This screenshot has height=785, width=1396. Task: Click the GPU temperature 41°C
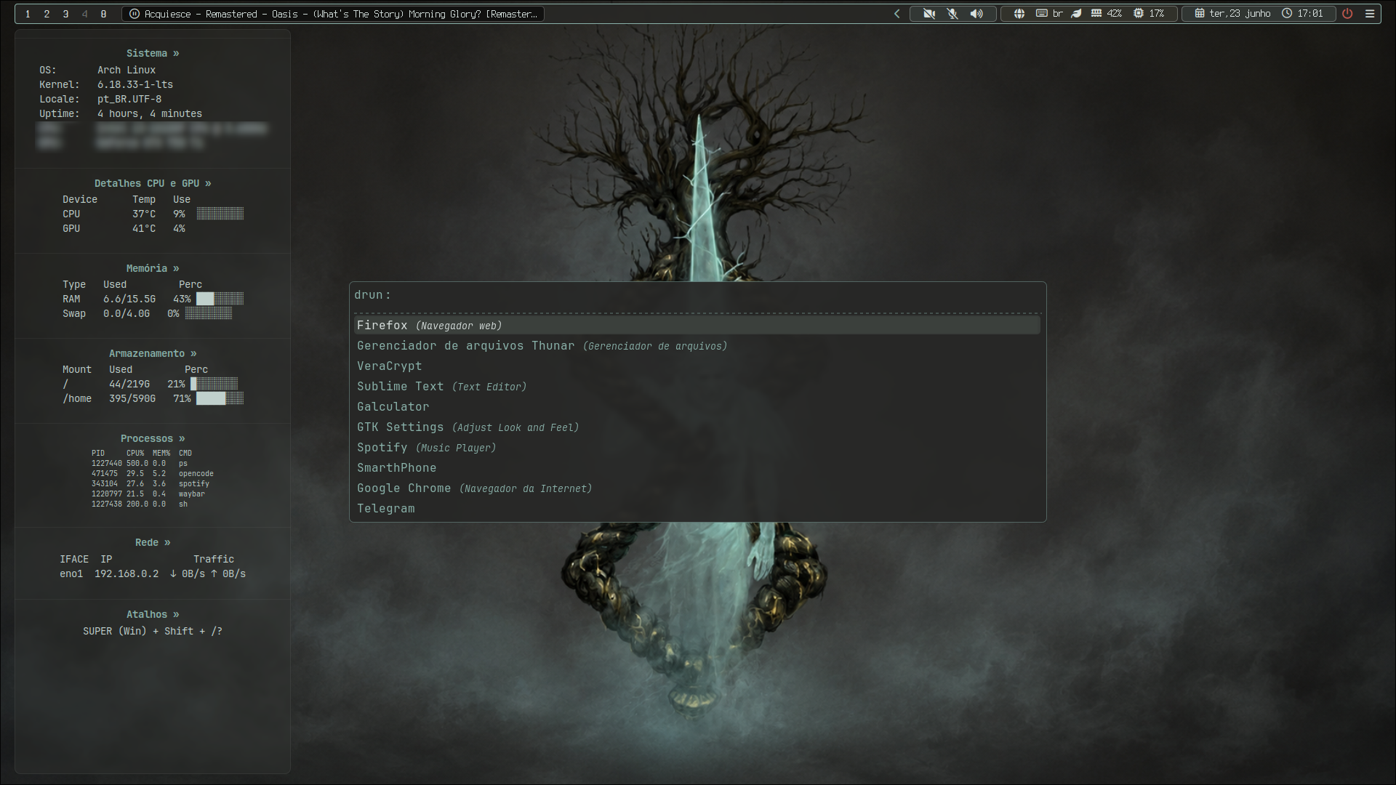coord(144,228)
